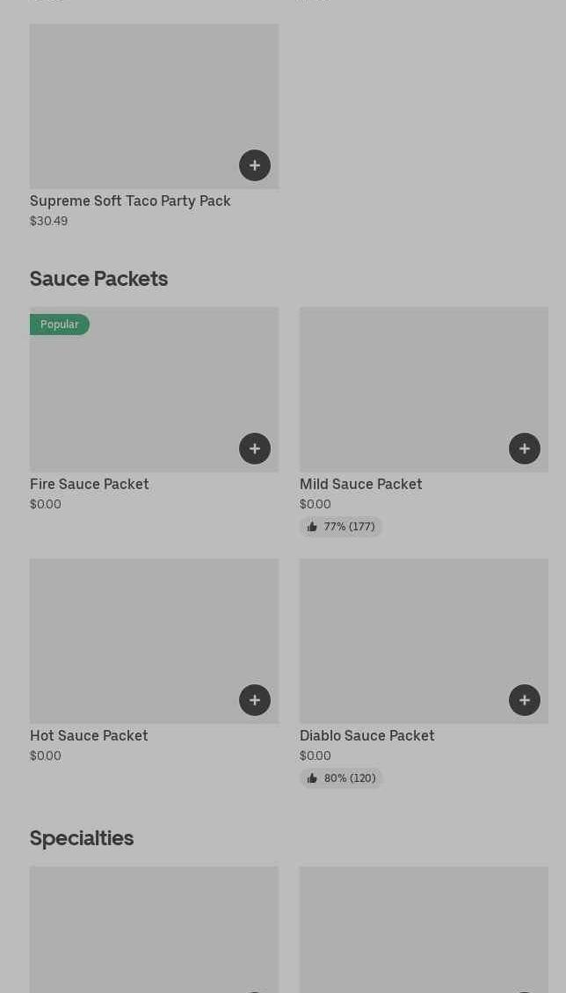Screen dimensions: 566x993
Task: Add Hot Sauce Packet with plus icon
Action: point(255,700)
